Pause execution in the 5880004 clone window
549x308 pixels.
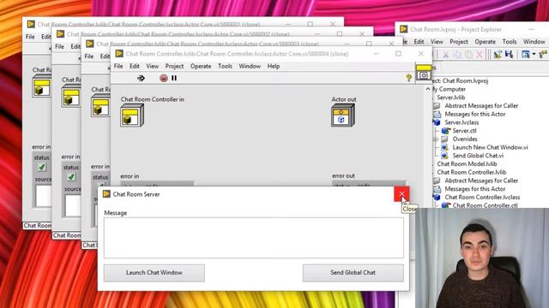pyautogui.click(x=174, y=78)
